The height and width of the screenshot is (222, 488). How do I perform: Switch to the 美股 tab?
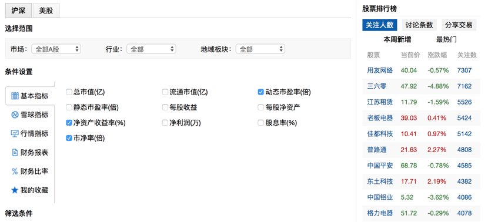pos(46,11)
